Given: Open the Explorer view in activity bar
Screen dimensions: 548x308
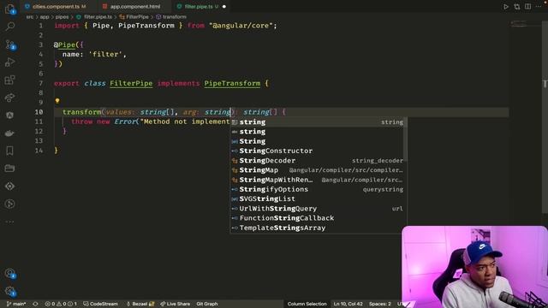Looking at the screenshot, I should pos(9,9).
